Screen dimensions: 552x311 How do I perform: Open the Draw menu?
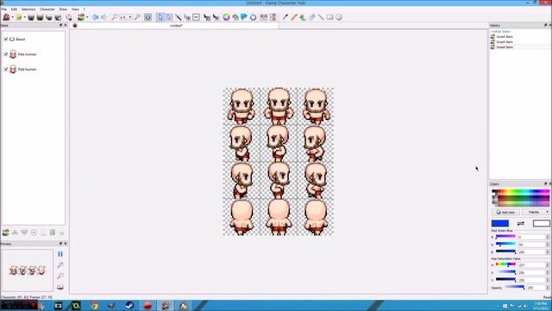pos(63,10)
